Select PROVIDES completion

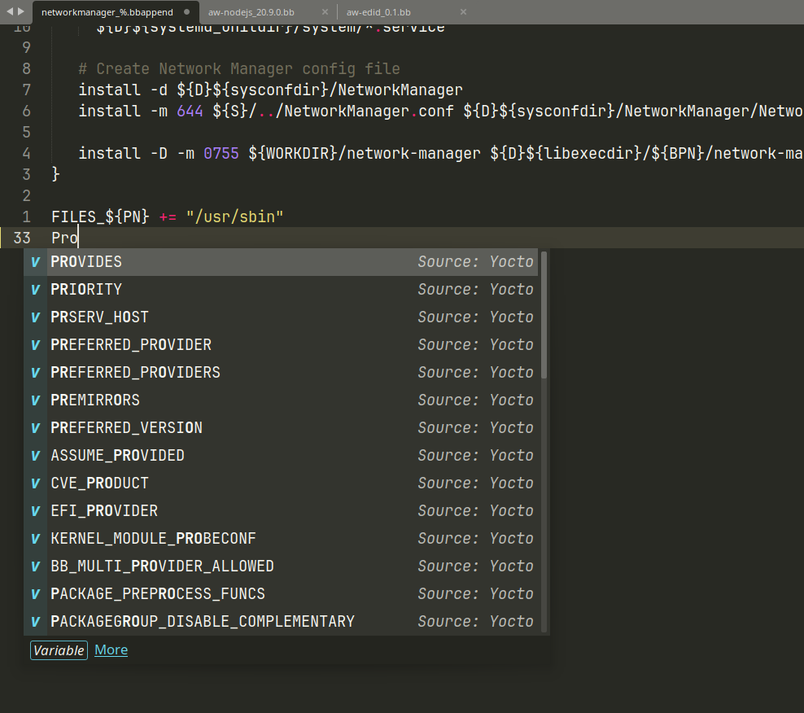[x=281, y=262]
